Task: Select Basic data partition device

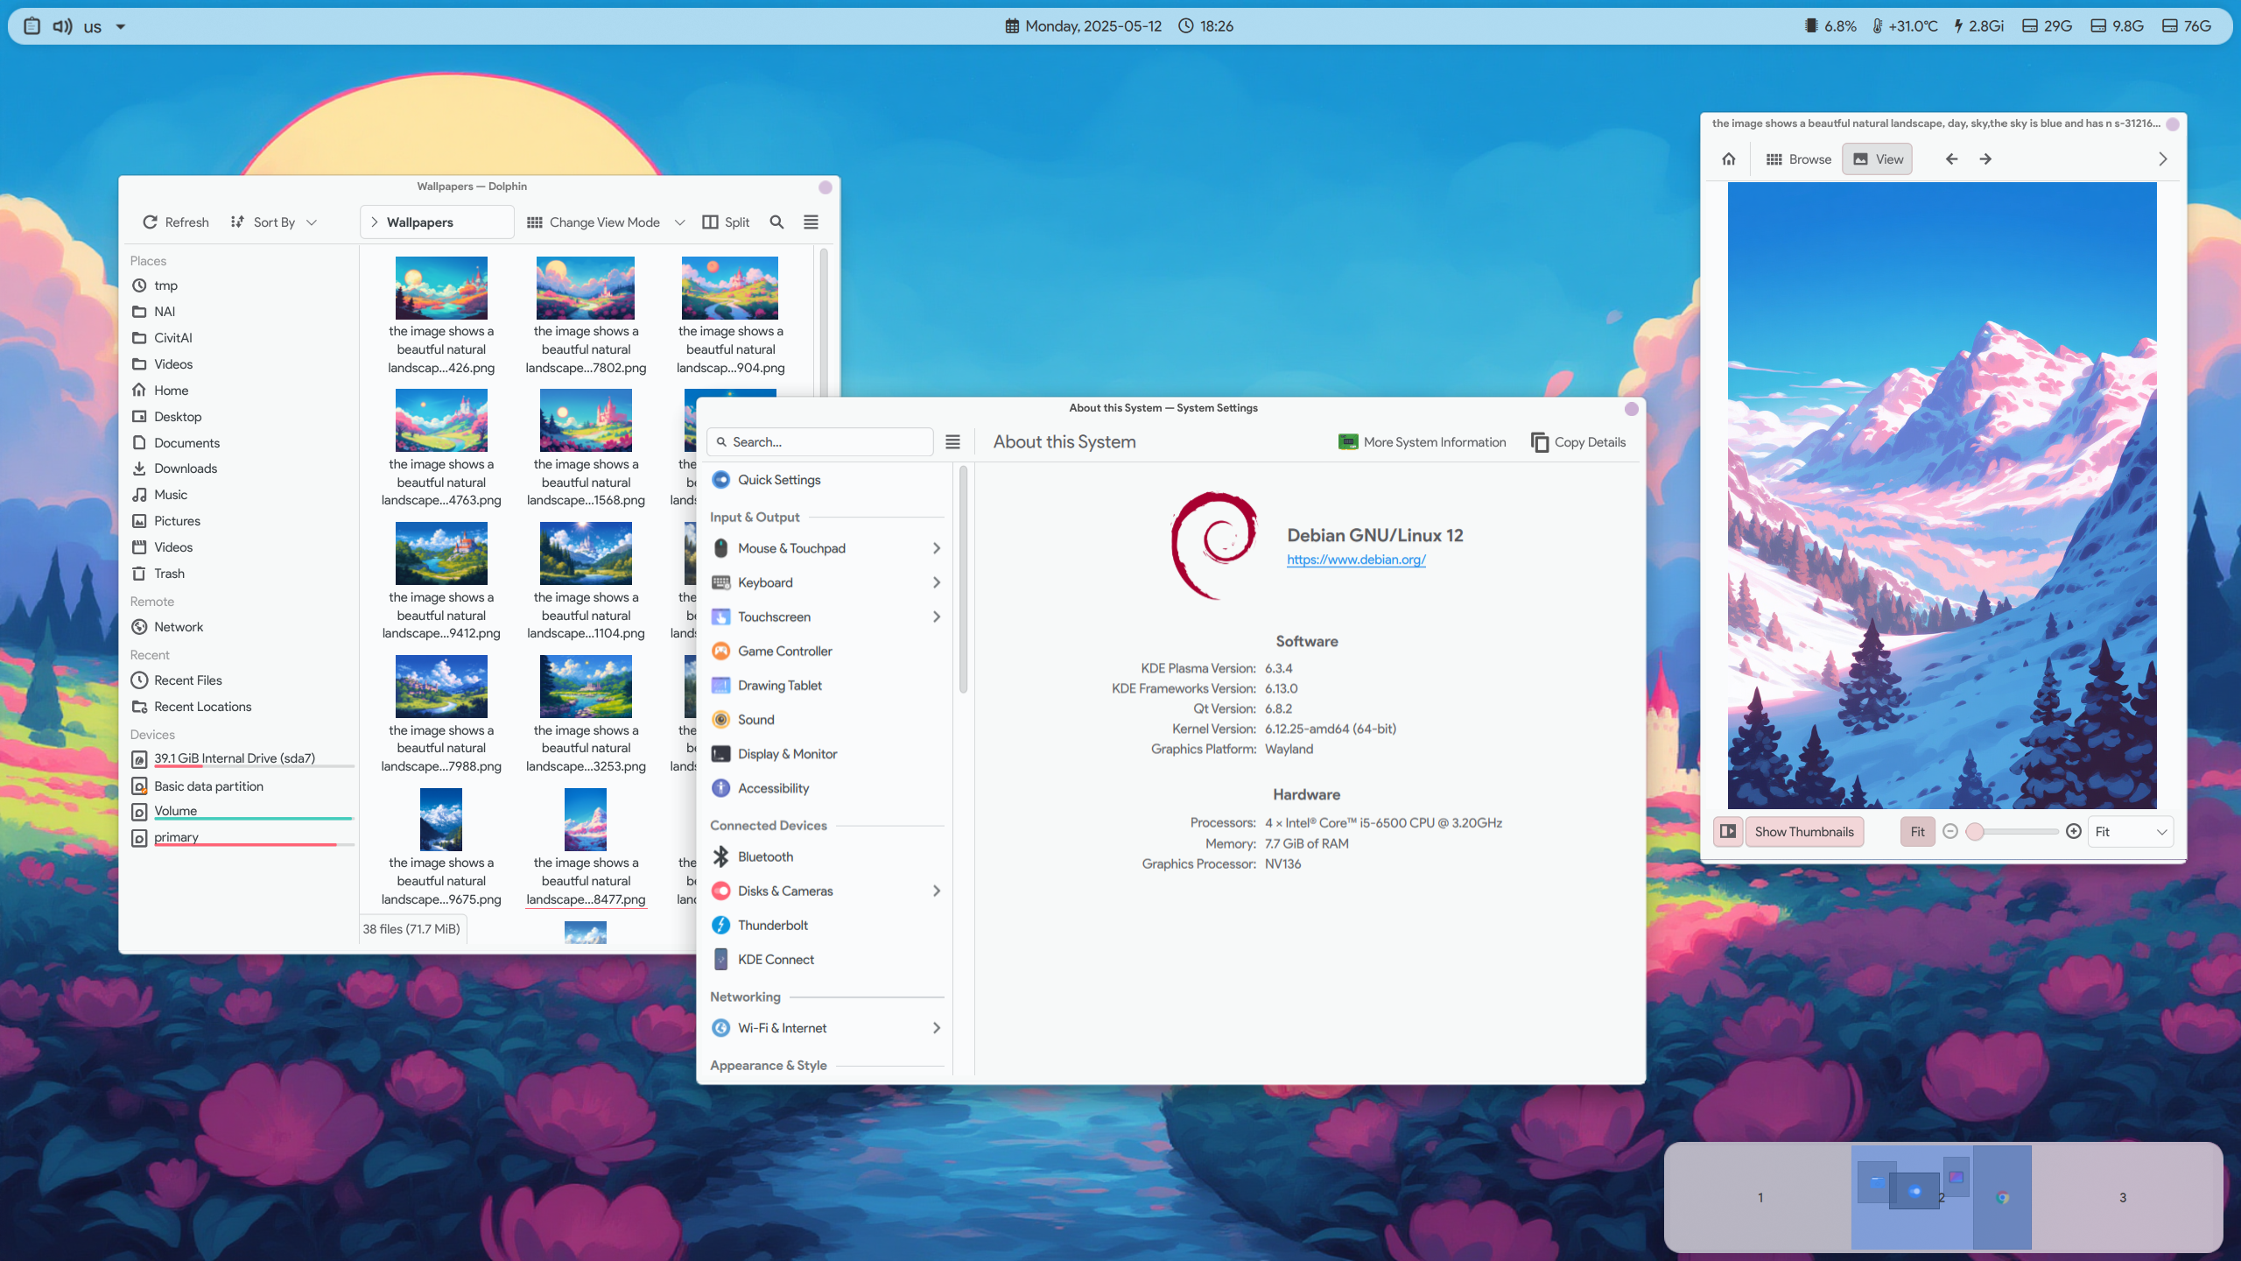Action: click(241, 786)
